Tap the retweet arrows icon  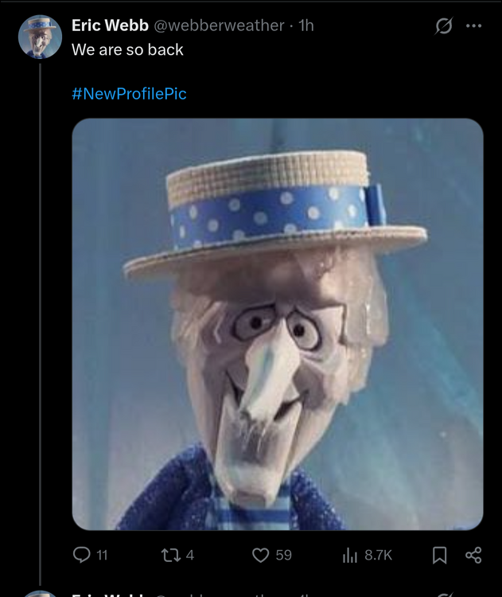(x=171, y=555)
